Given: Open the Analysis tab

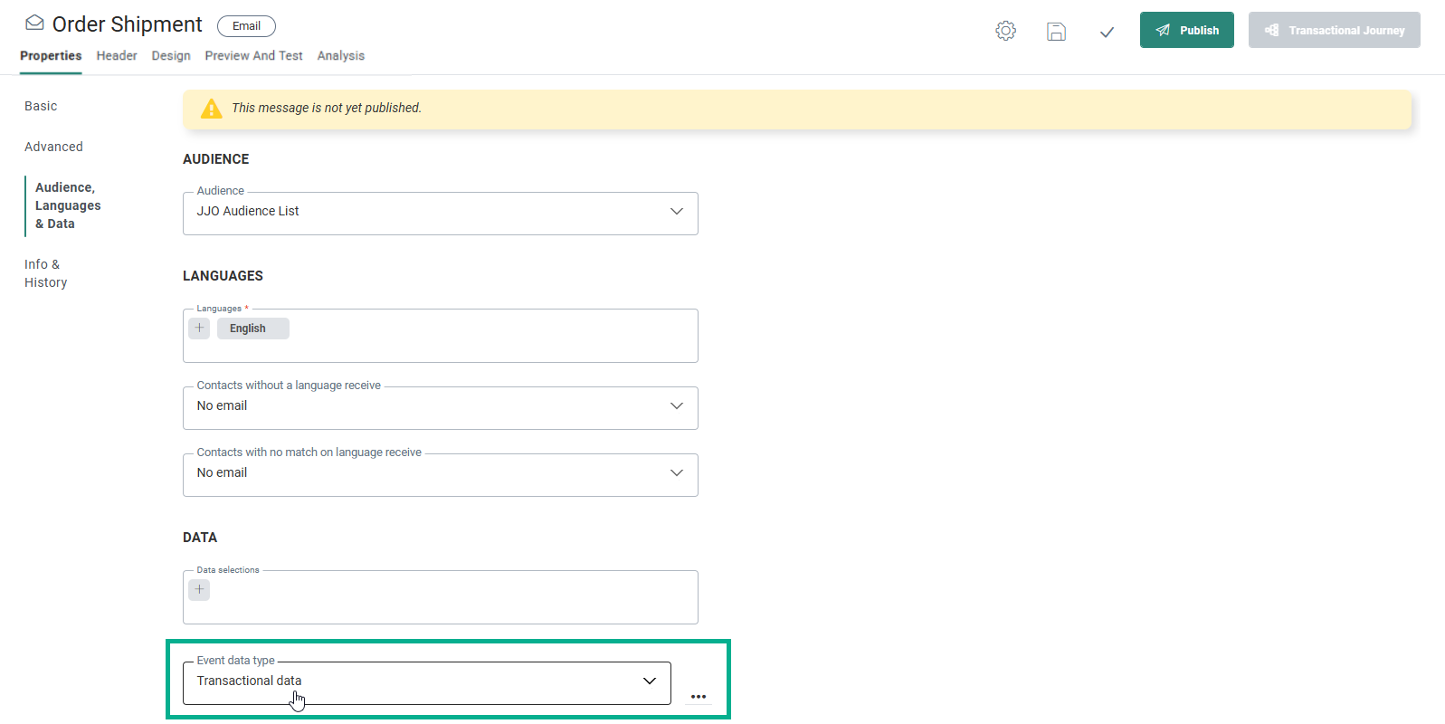Looking at the screenshot, I should (340, 56).
